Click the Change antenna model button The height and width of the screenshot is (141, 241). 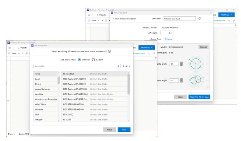click(203, 47)
